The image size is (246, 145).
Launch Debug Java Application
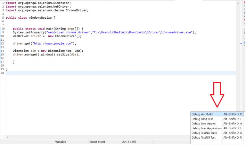pos(207,128)
